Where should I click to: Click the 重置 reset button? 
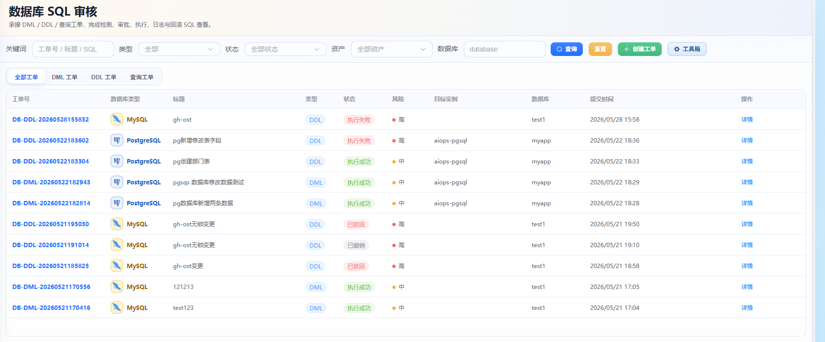pyautogui.click(x=600, y=49)
